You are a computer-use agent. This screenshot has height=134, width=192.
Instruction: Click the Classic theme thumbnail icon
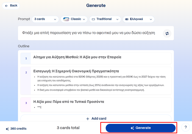[66, 19]
